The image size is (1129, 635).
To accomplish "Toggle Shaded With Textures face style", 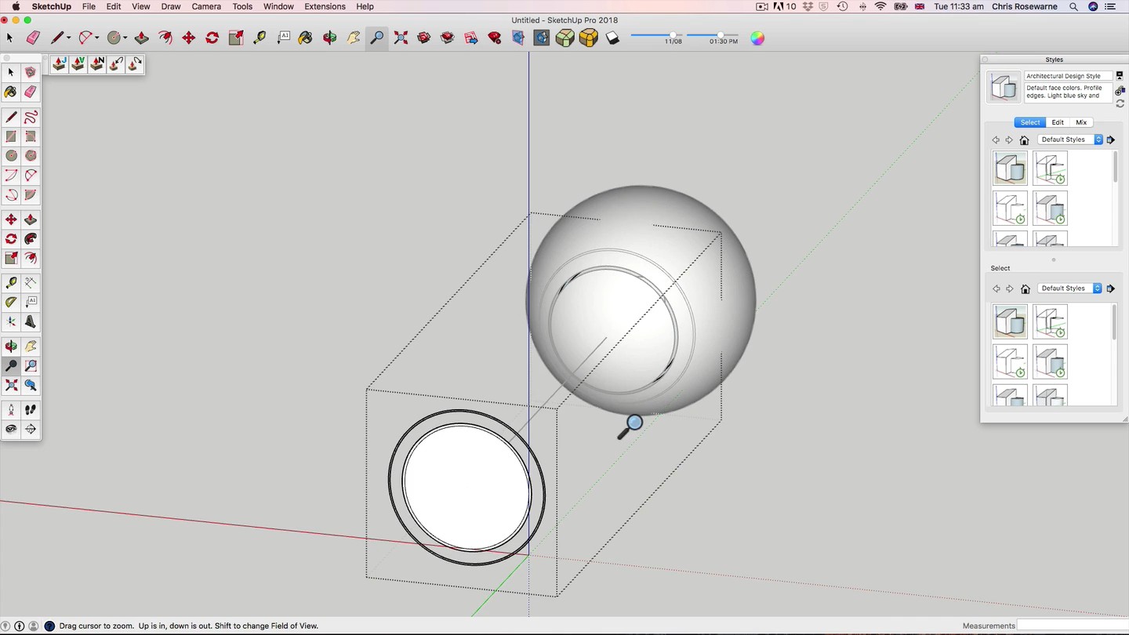I will 589,38.
